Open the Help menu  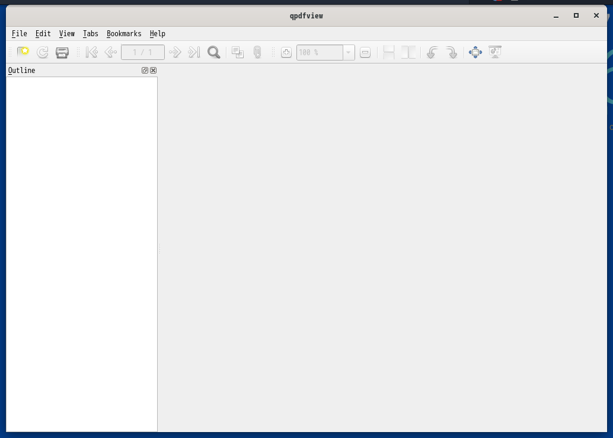(158, 34)
